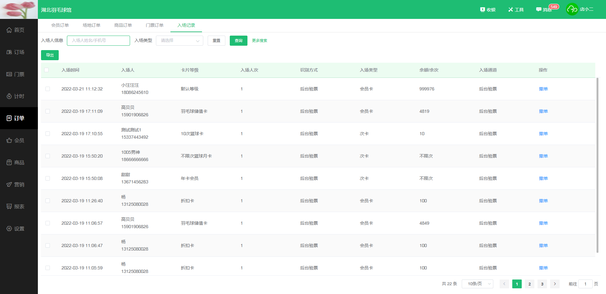The width and height of the screenshot is (606, 294).
Task: Select the 门票 ticket icon in sidebar
Action: pyautogui.click(x=9, y=74)
